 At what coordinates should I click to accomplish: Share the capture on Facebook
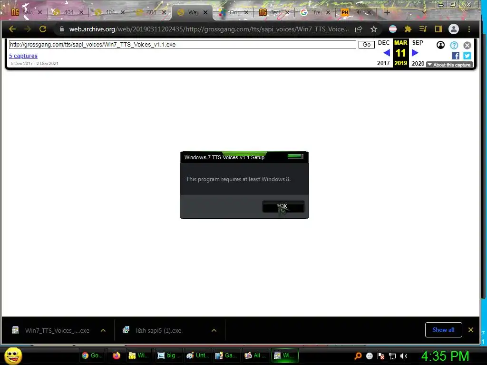456,56
